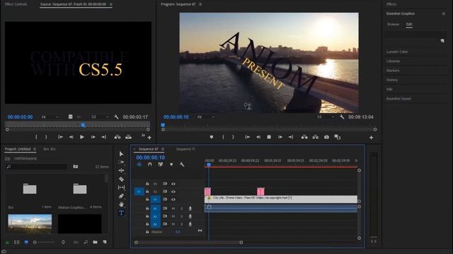Toggle lock on audio track A1
This screenshot has width=453, height=254.
147,208
